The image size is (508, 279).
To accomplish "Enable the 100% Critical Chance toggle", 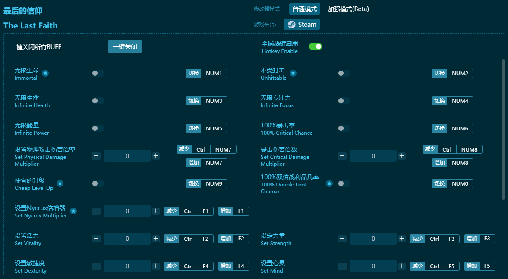I will [x=344, y=128].
